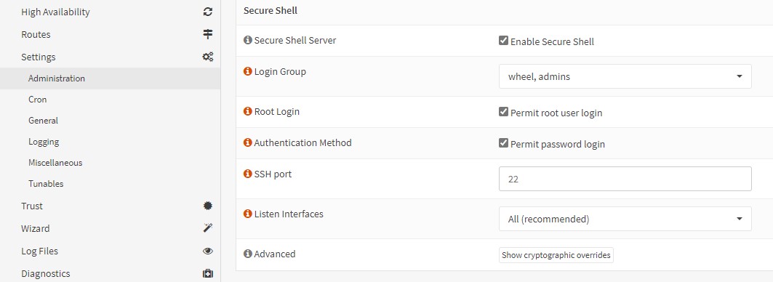Open the Miscellaneous settings link
Screen dimensions: 773x282
pos(55,163)
